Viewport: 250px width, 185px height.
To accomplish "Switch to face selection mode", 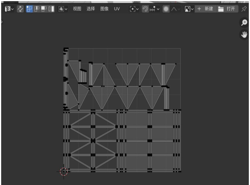I will [x=44, y=9].
